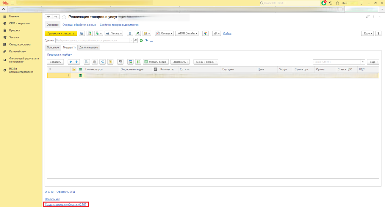Click Провести и закрыть button
The width and height of the screenshot is (385, 207).
[x=61, y=33]
